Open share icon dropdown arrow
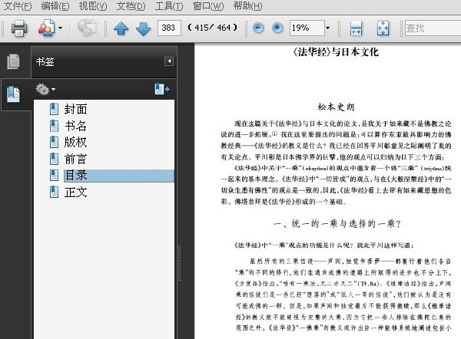461x339 pixels. click(x=61, y=28)
